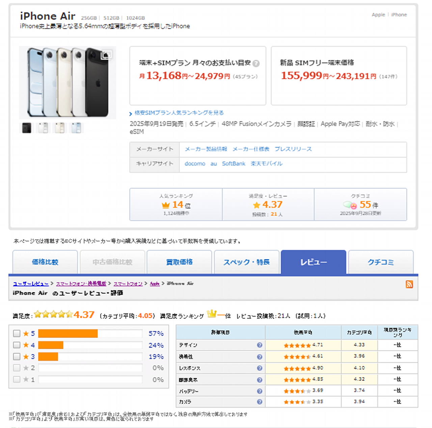This screenshot has width=432, height=428.
Task: Click help icon beside monthly payment estimate
Action: click(256, 63)
